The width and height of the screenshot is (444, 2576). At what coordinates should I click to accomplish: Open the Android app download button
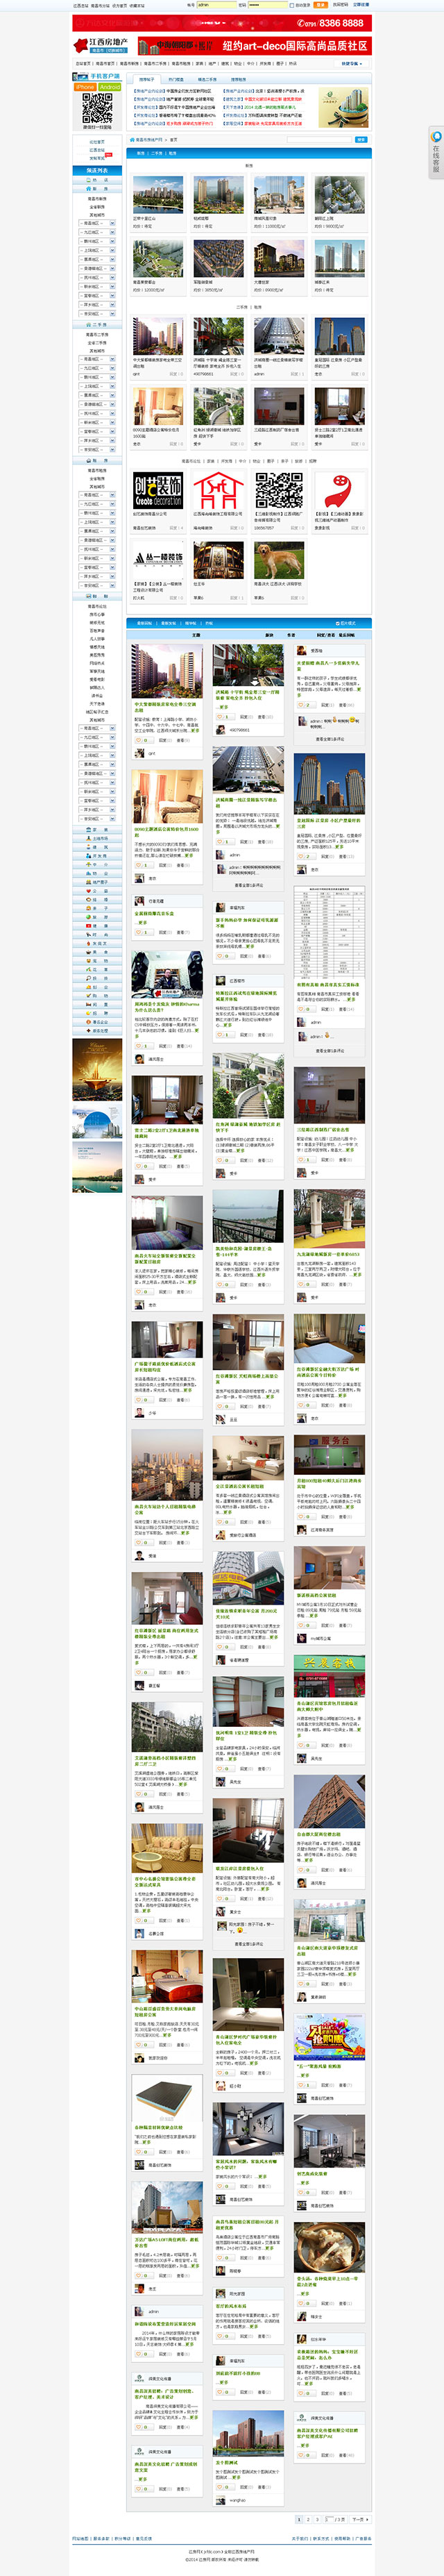click(109, 87)
